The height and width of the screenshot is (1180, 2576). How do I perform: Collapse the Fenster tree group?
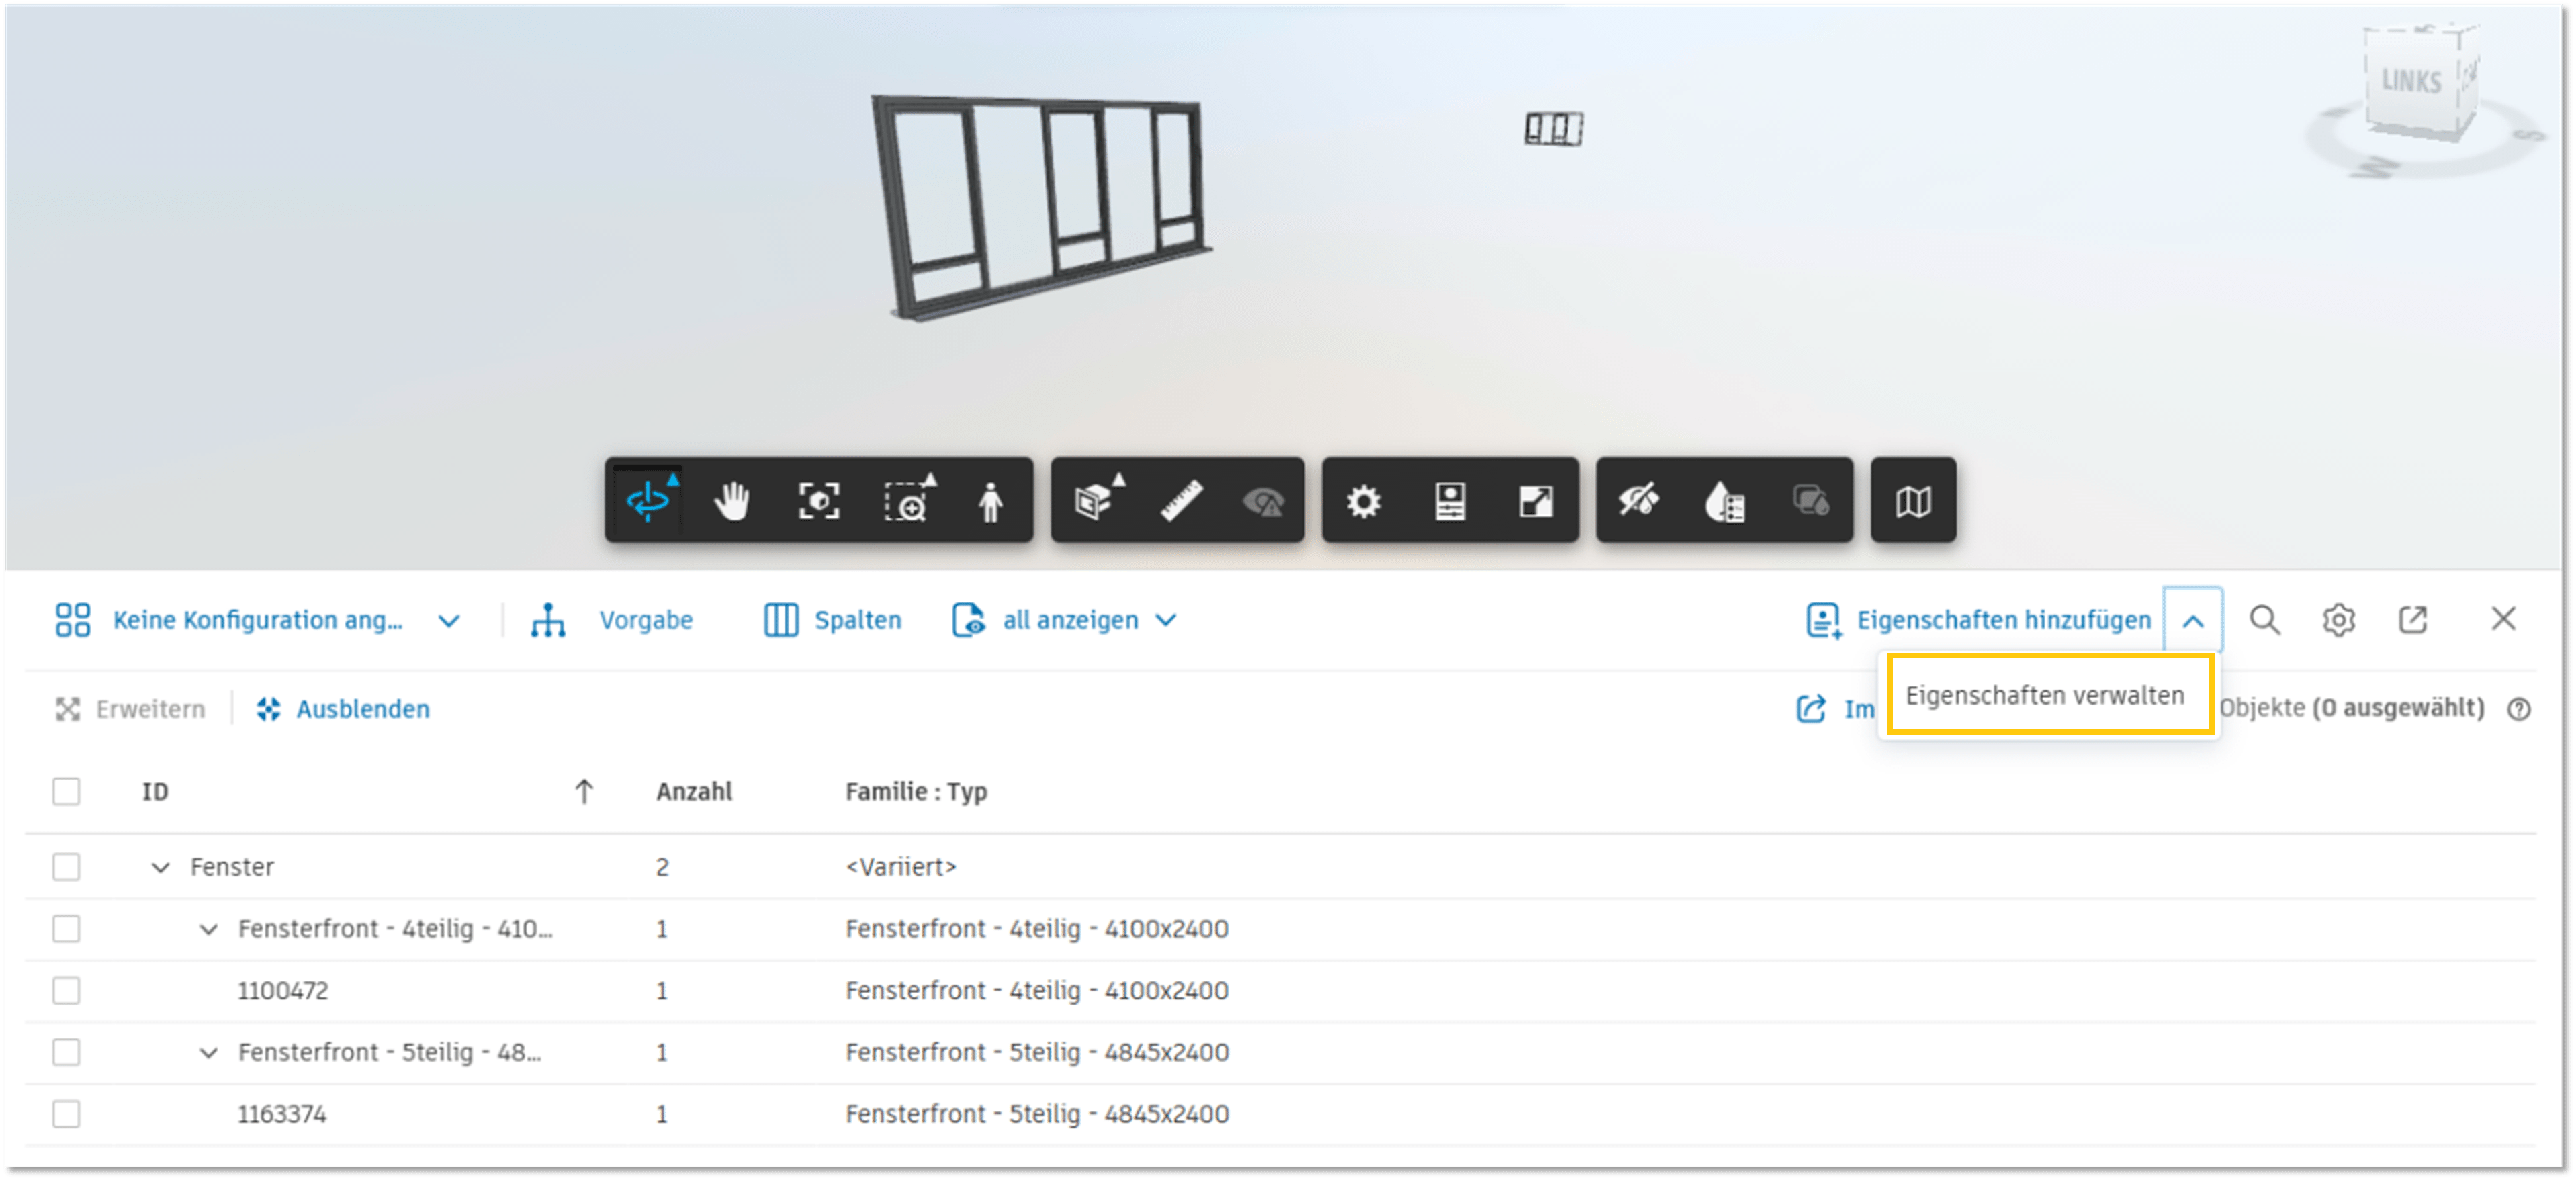click(160, 867)
